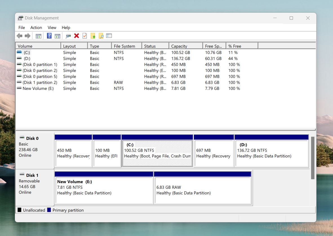Open the File menu
This screenshot has height=236, width=333.
click(x=22, y=28)
